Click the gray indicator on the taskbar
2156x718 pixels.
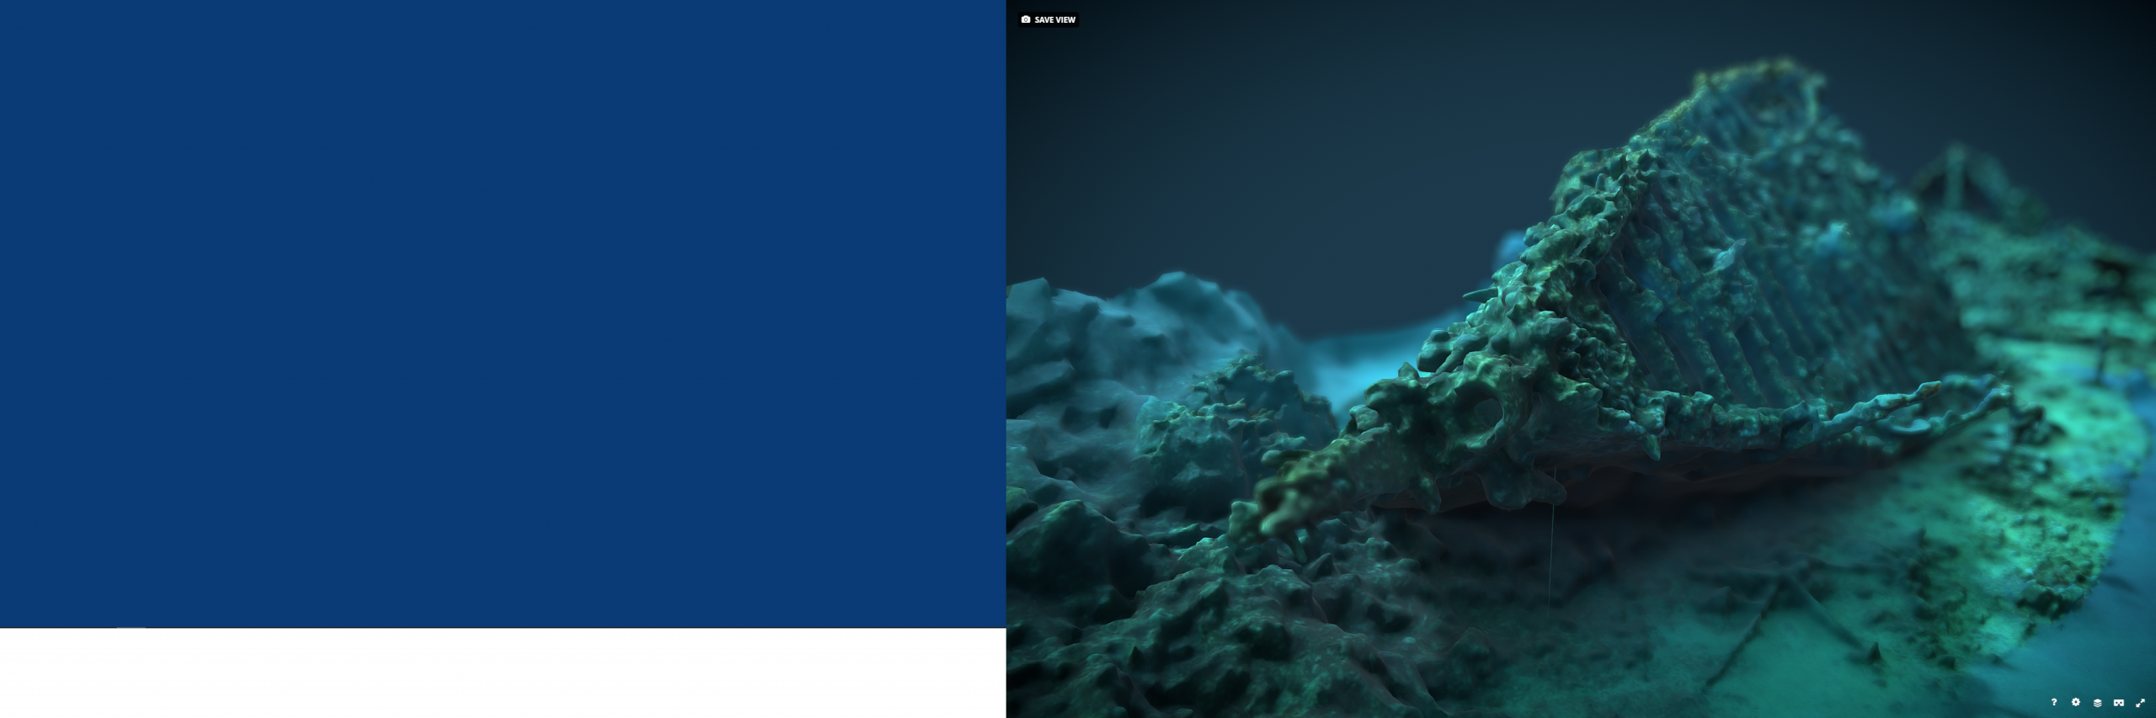coord(131,628)
